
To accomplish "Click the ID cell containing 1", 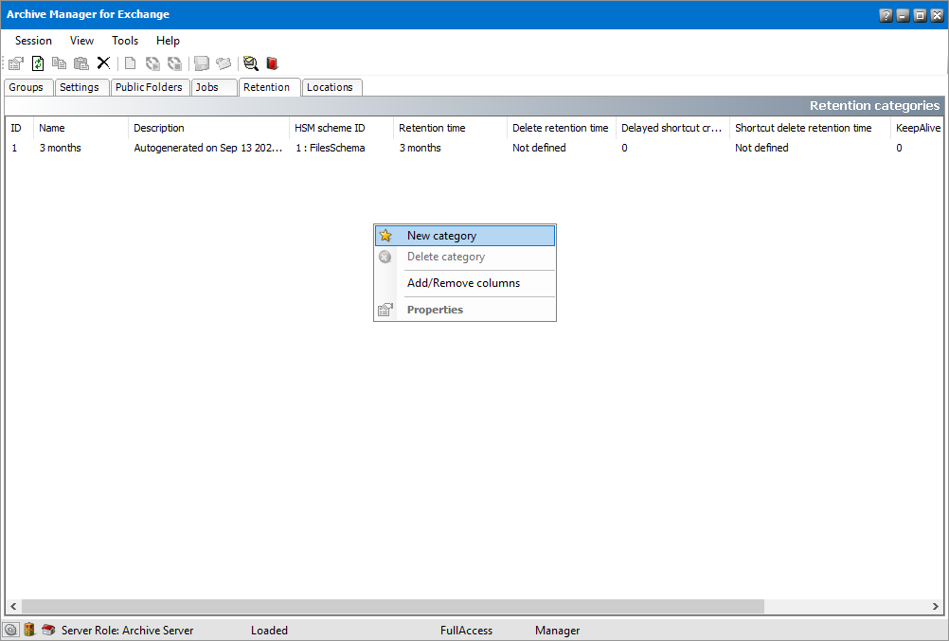I will coord(14,148).
